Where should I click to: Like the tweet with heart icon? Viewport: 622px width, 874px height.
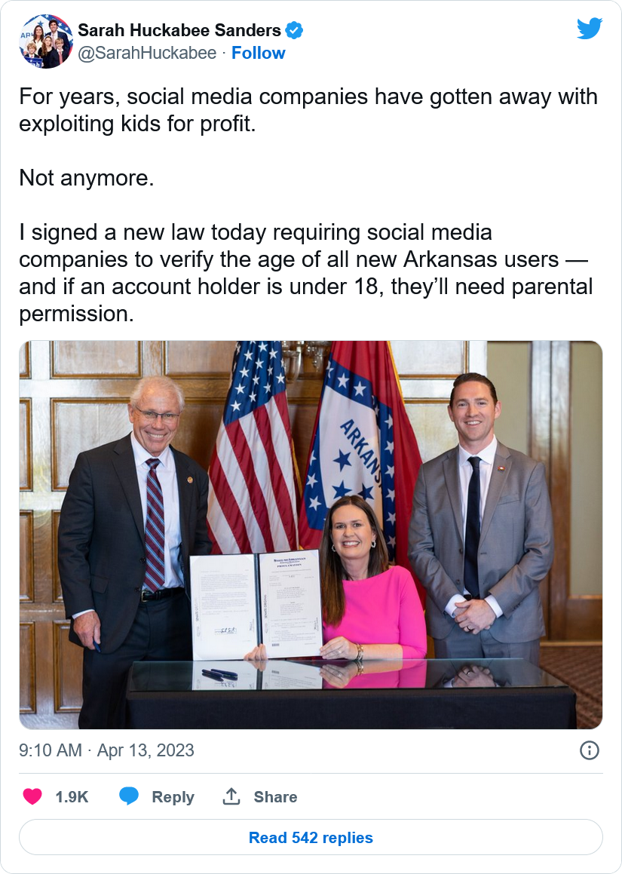point(32,796)
